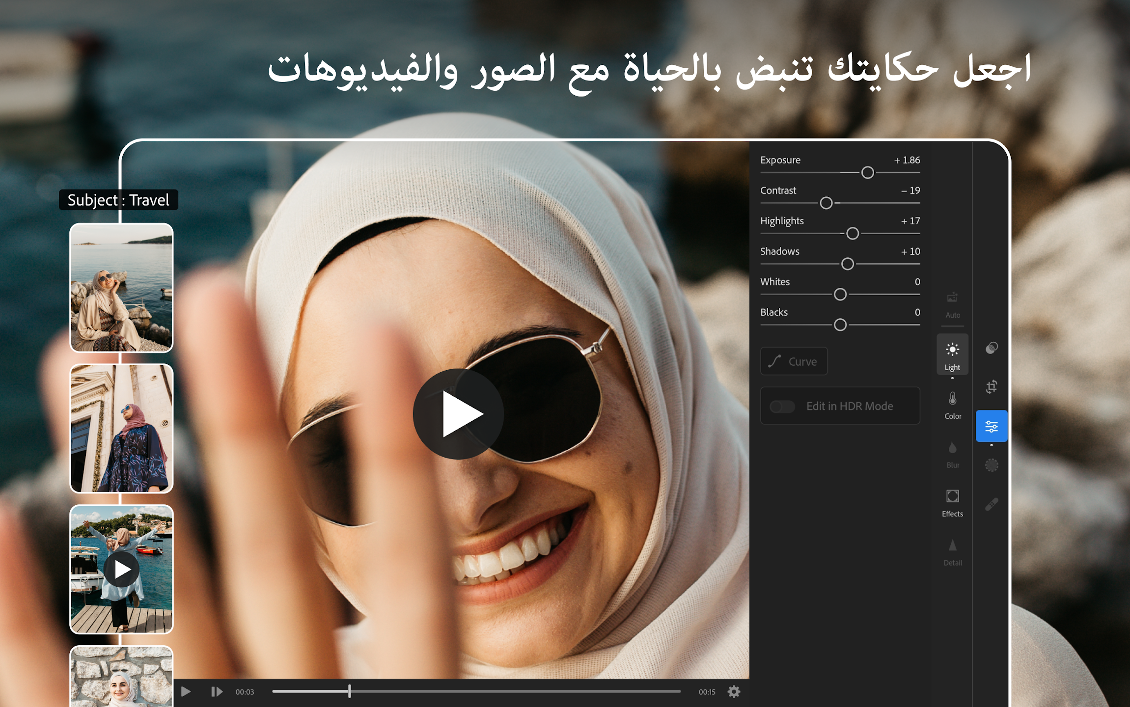Open the Effects tab
This screenshot has width=1130, height=707.
pyautogui.click(x=952, y=501)
